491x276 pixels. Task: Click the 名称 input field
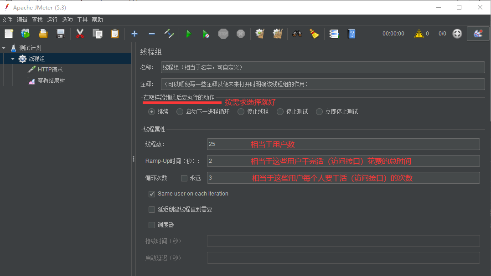[323, 67]
